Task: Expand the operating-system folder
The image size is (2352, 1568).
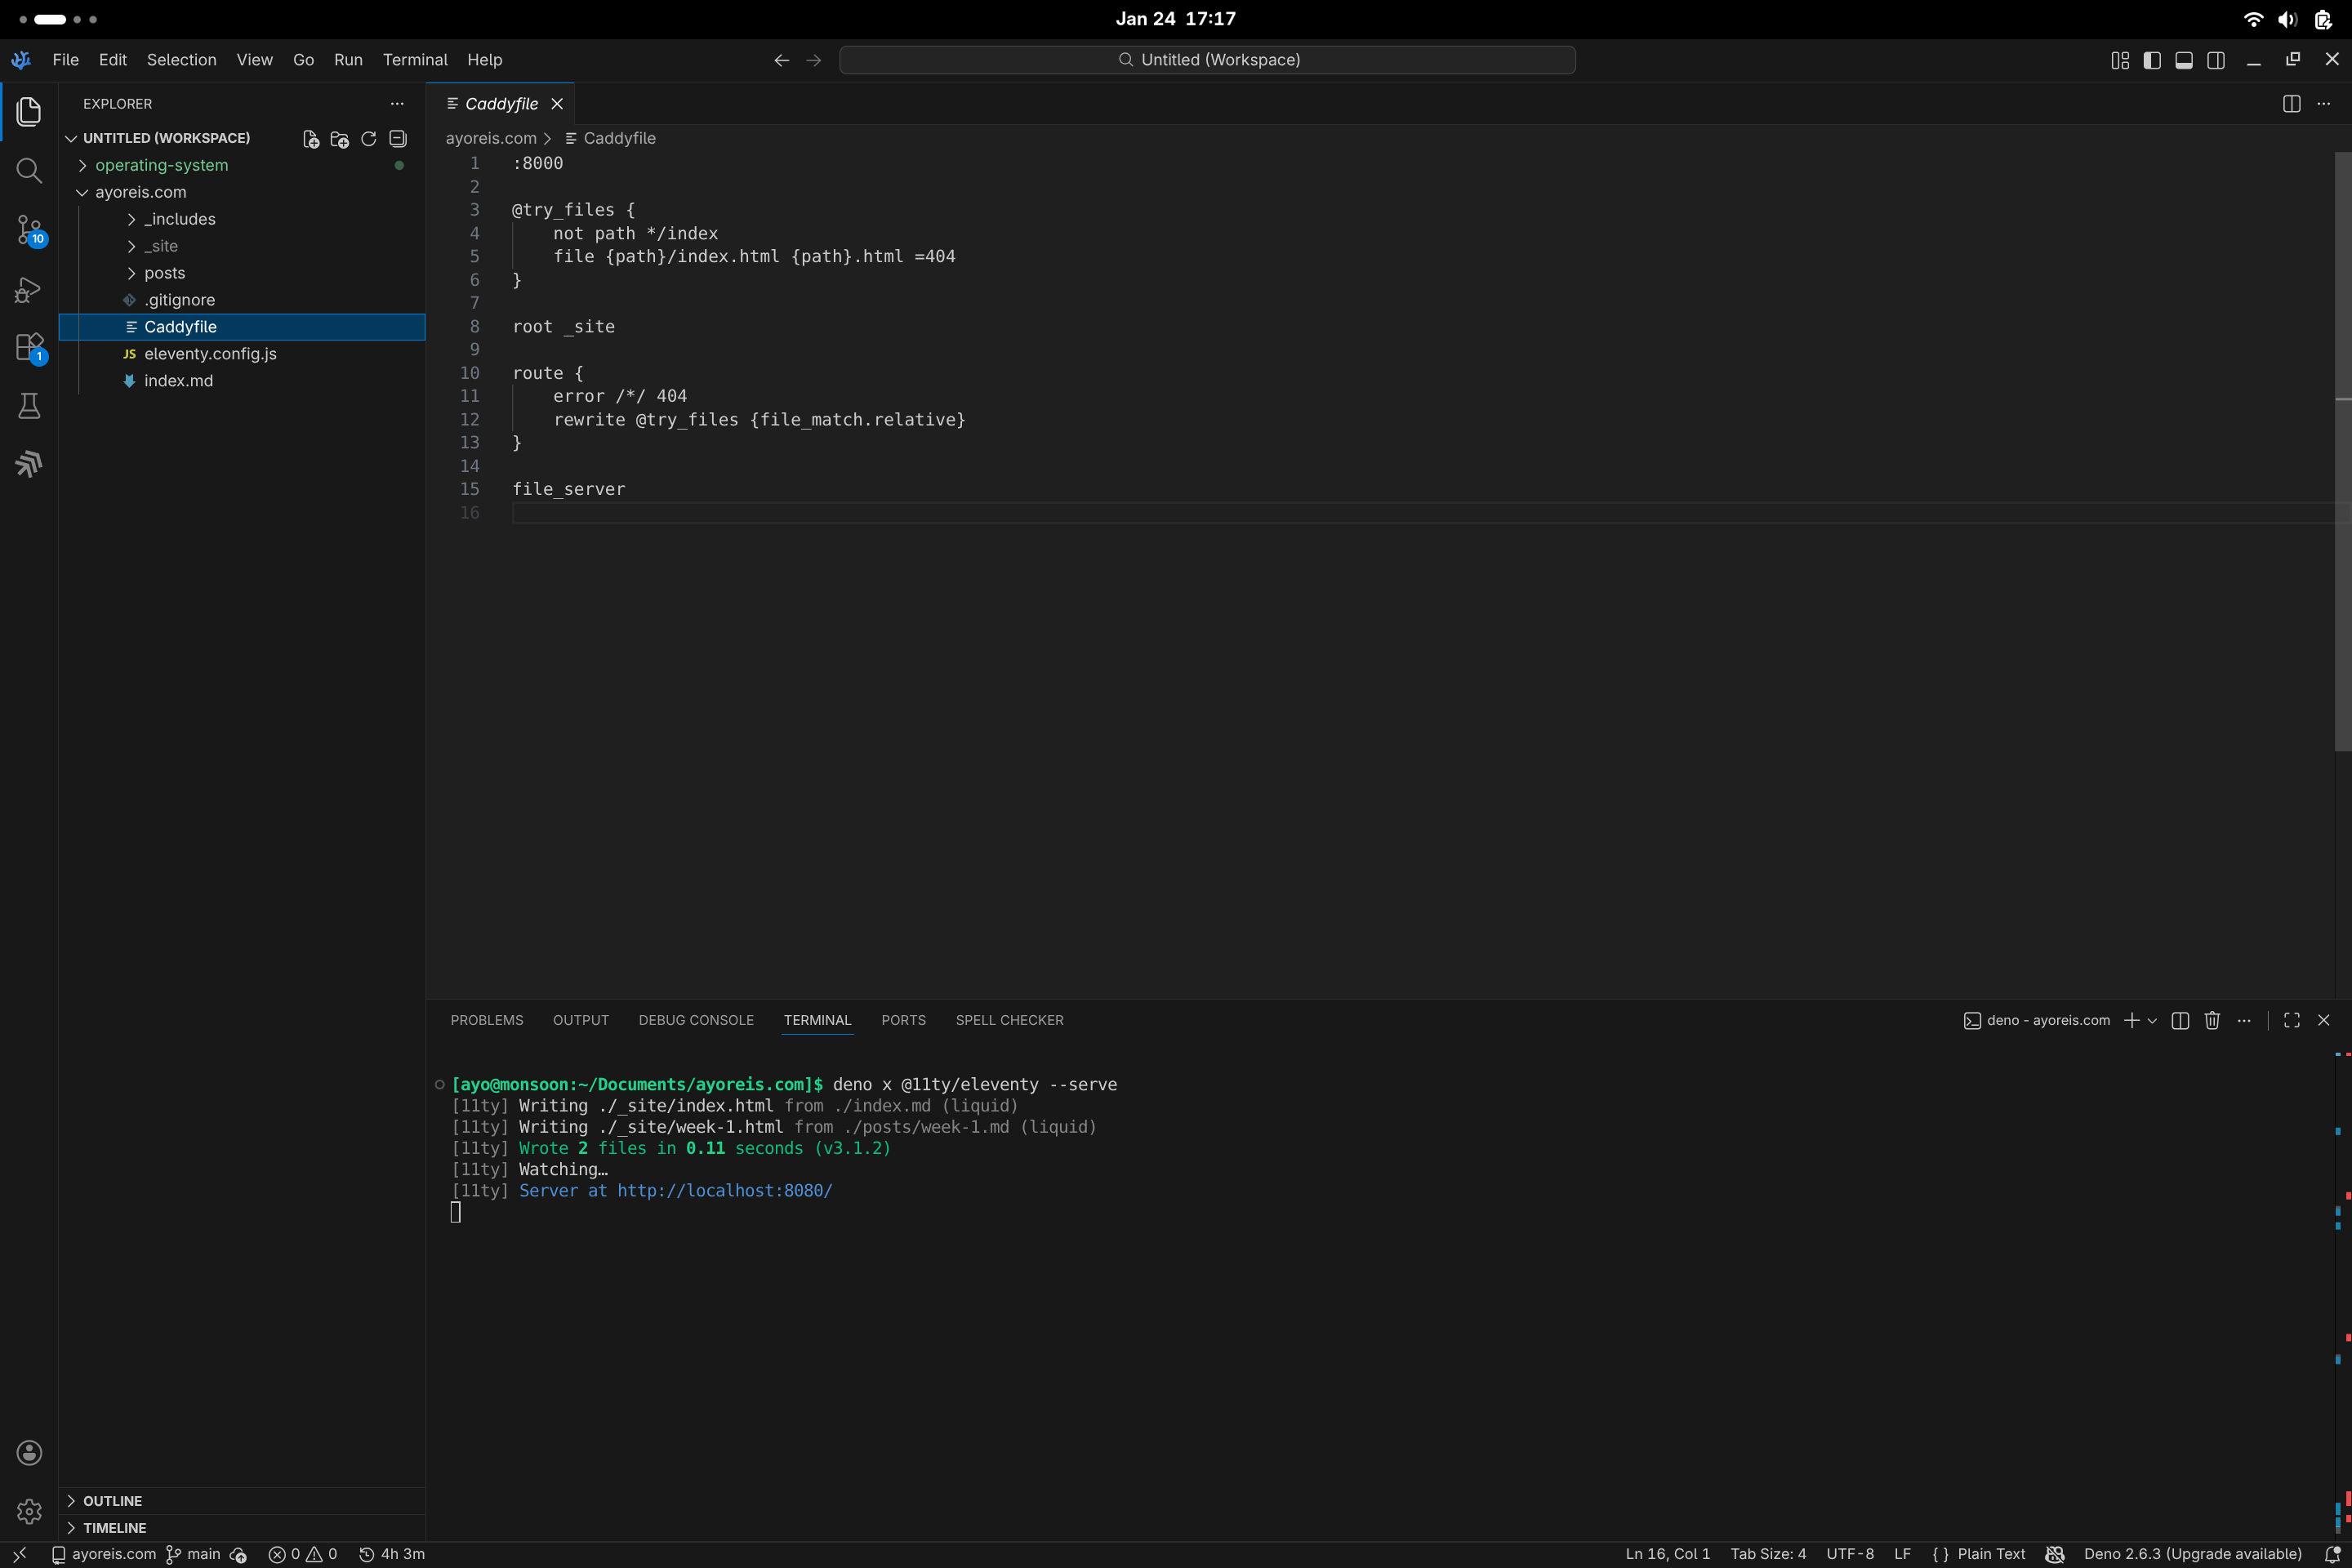Action: click(161, 165)
